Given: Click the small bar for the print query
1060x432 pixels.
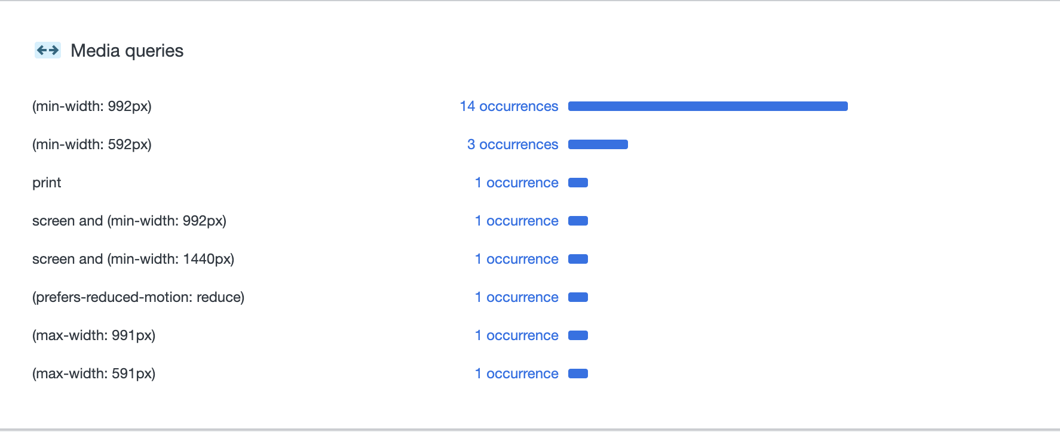Looking at the screenshot, I should [x=578, y=183].
